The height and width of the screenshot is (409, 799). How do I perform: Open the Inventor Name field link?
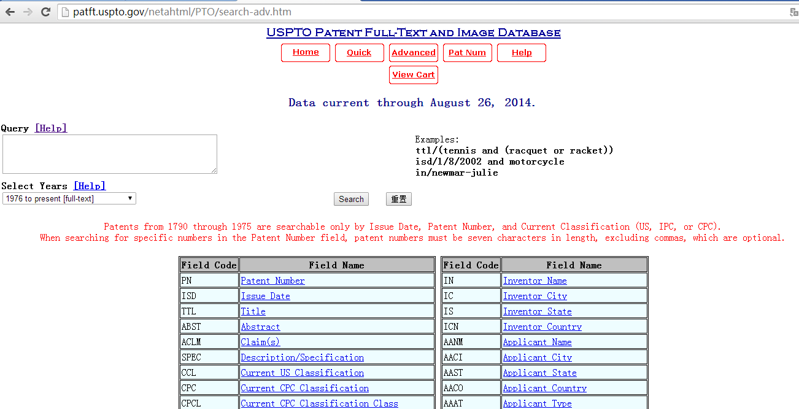coord(535,281)
